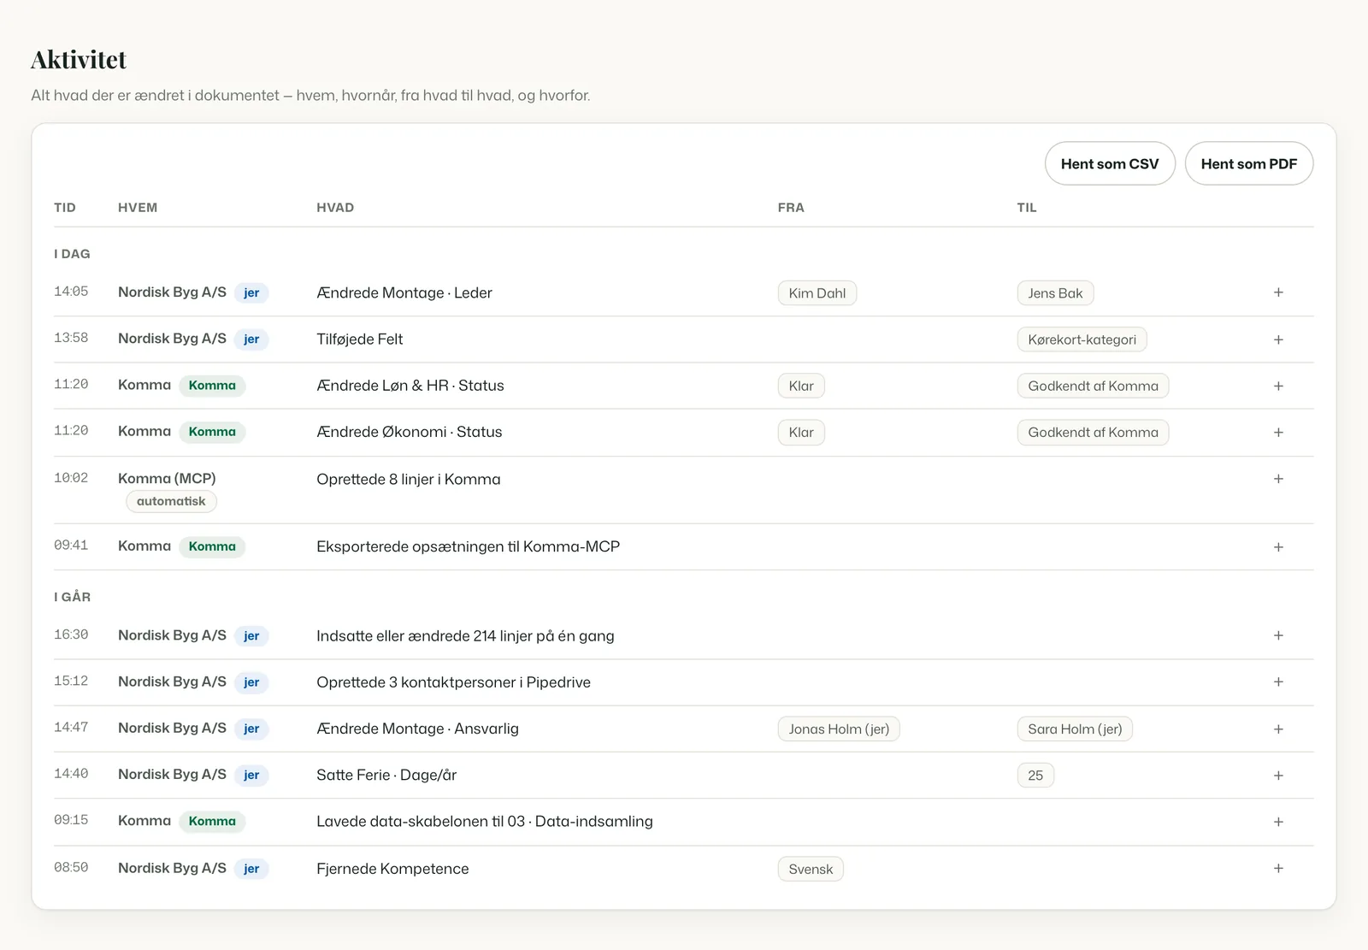This screenshot has width=1368, height=950.
Task: Click Klar chip in Løn & HR row
Action: click(x=801, y=386)
